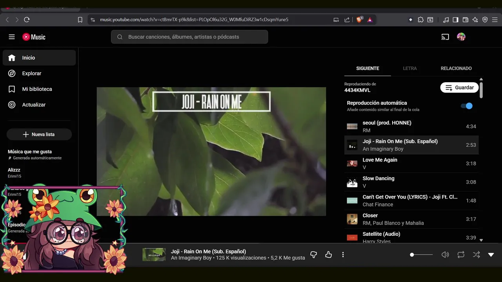Install app icon in address bar
Viewport: 502px width, 282px height.
coord(336,20)
